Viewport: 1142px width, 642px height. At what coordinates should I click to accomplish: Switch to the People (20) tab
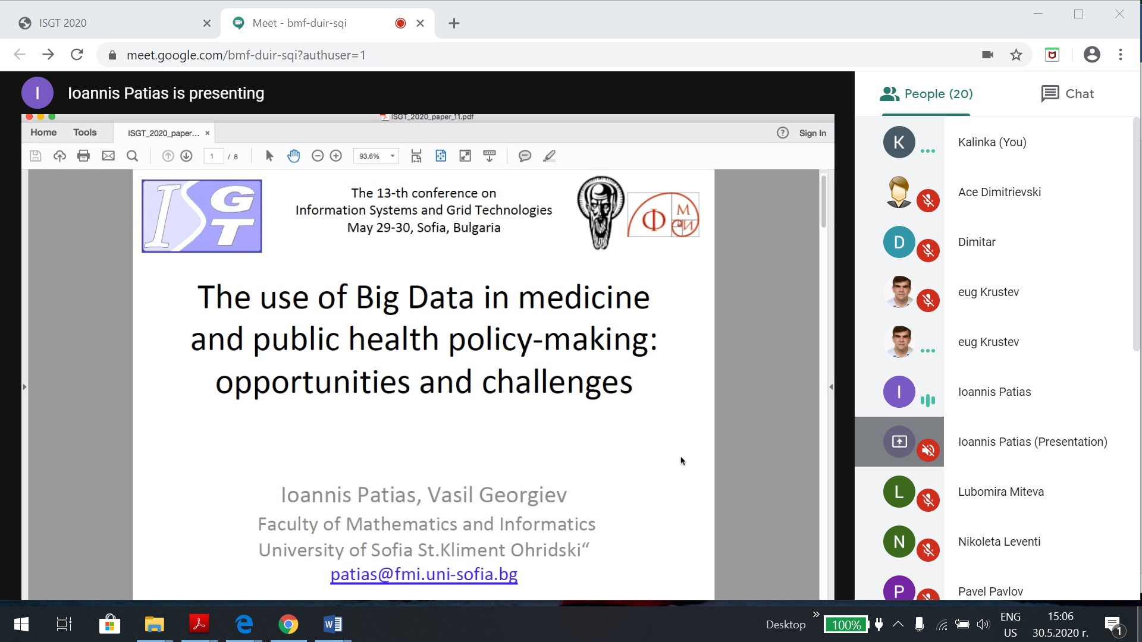927,93
